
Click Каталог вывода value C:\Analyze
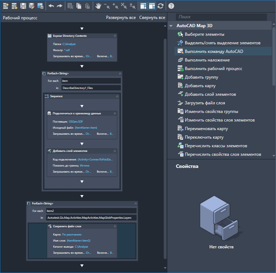tap(81, 247)
